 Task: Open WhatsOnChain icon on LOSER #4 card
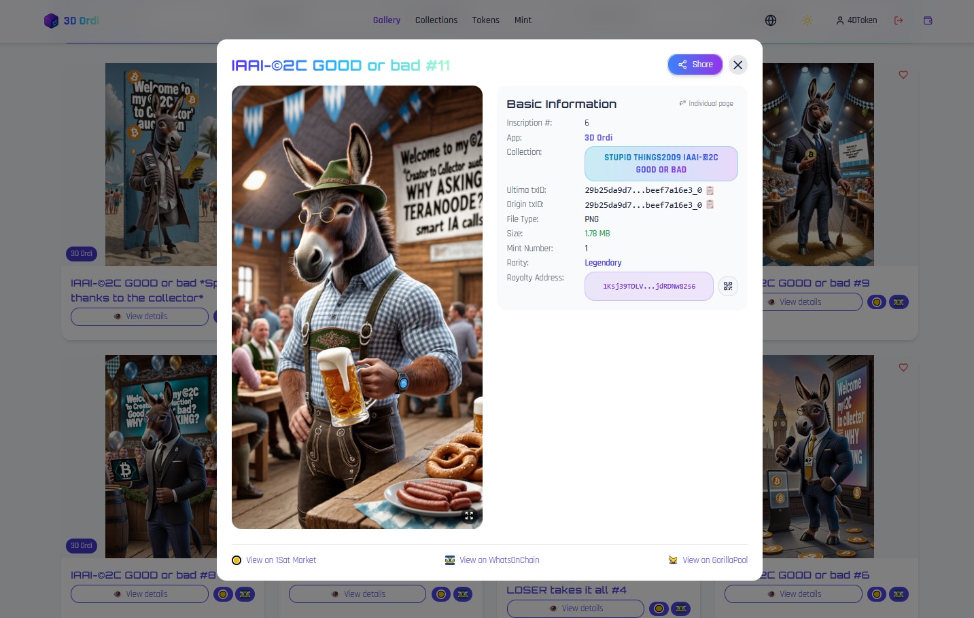click(x=680, y=608)
